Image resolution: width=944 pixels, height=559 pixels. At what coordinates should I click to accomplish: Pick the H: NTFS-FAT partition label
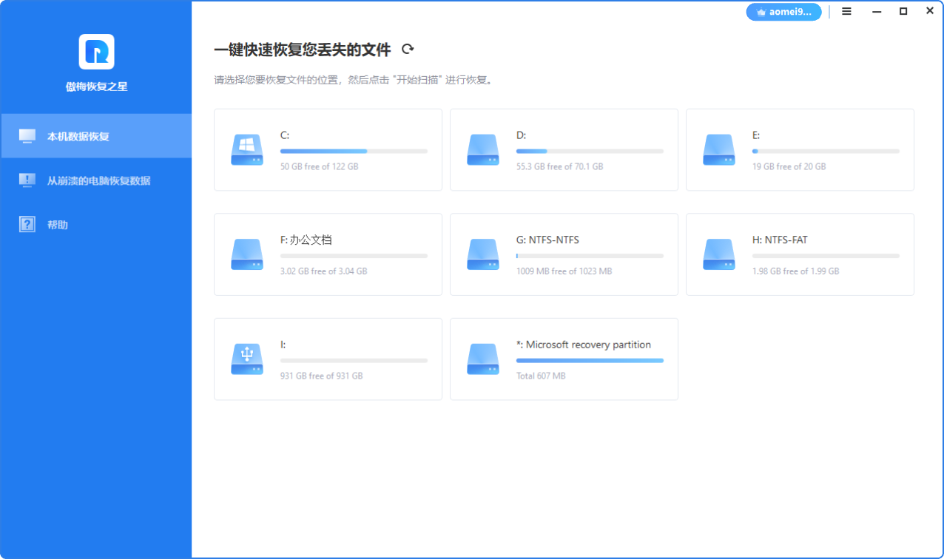tap(780, 240)
